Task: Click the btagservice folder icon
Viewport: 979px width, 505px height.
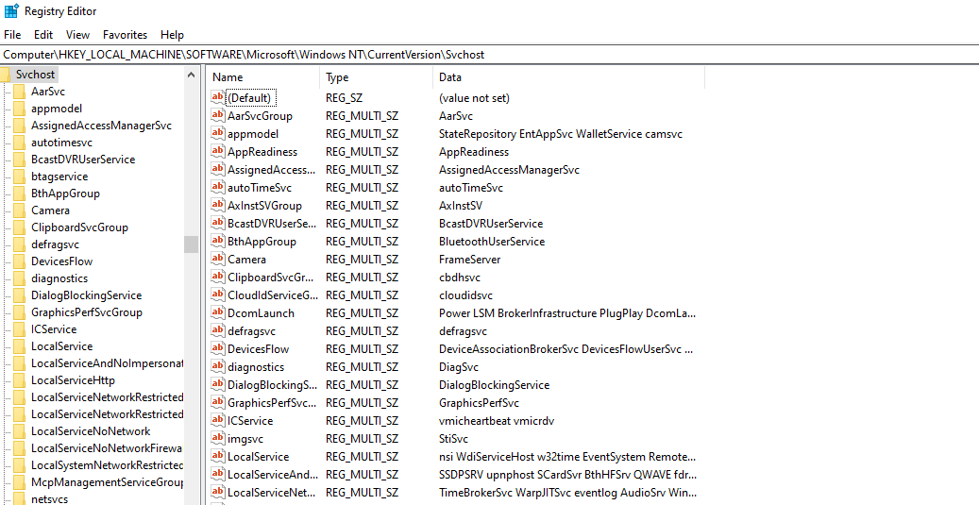Action: [21, 176]
